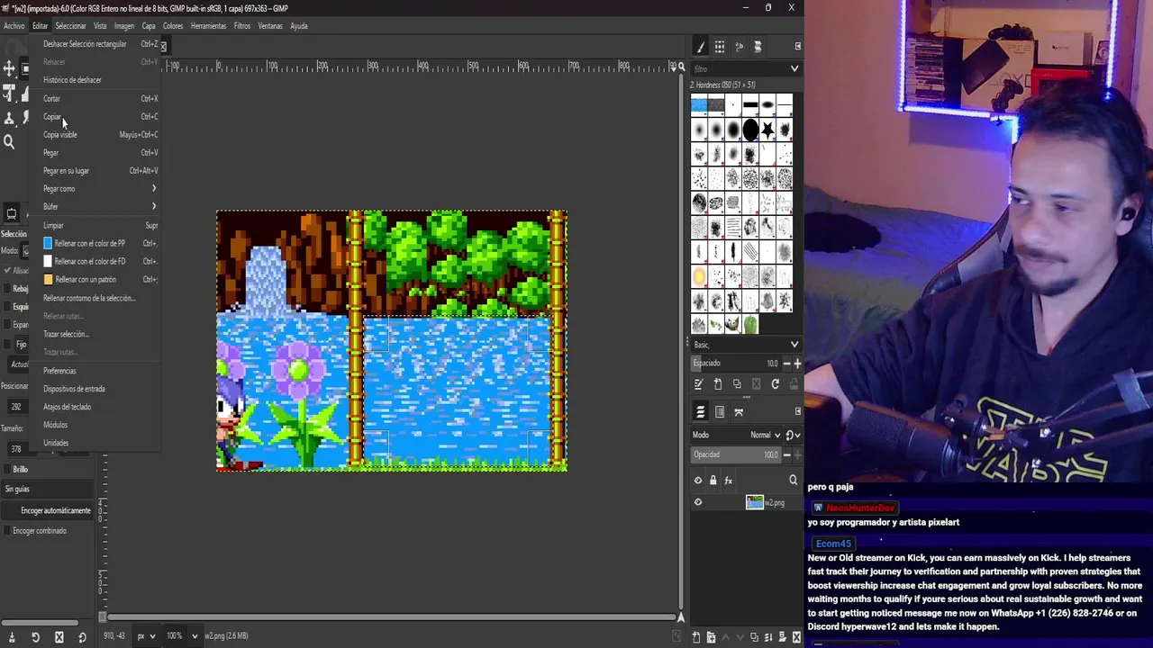Choose Copiar from the Editar menu
The image size is (1153, 648).
[99, 117]
